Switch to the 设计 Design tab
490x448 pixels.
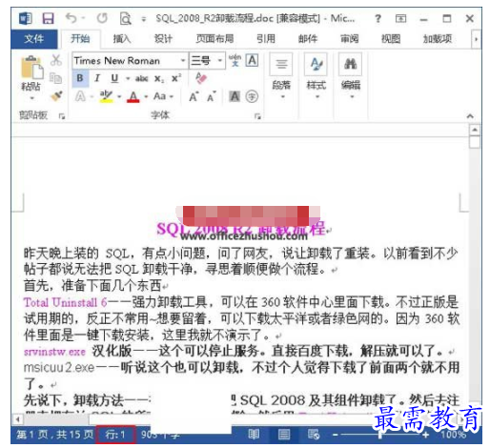(163, 39)
